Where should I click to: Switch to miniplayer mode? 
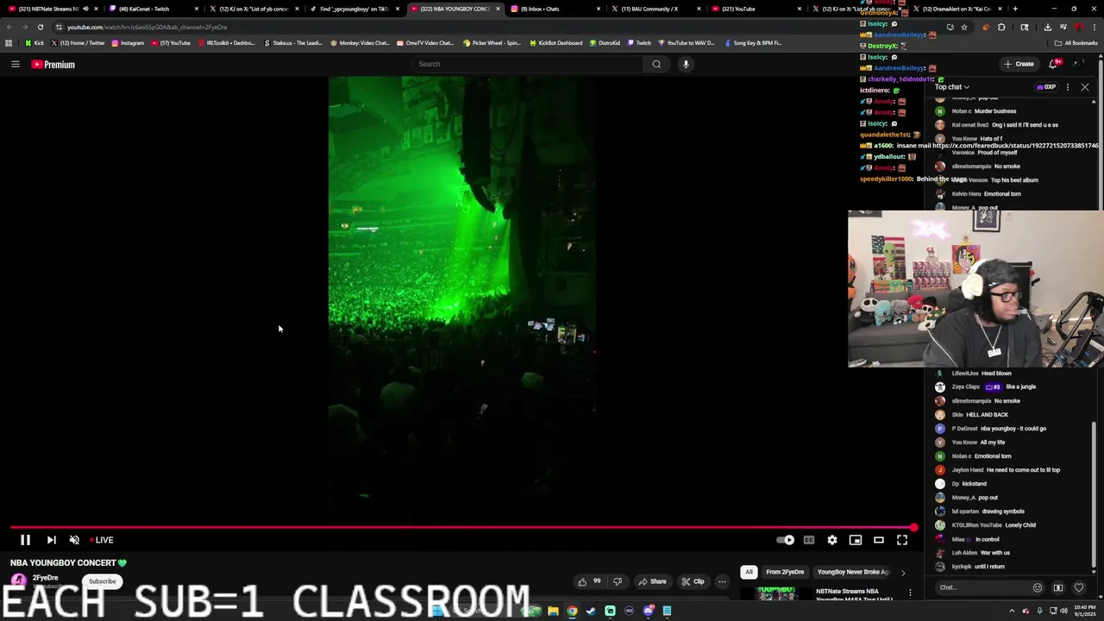(856, 540)
